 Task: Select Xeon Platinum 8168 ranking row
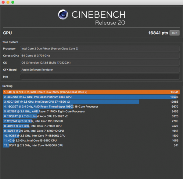point(91,97)
